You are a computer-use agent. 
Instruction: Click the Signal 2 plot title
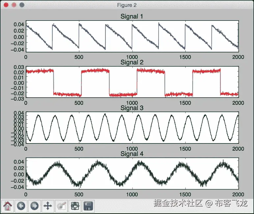(132, 62)
